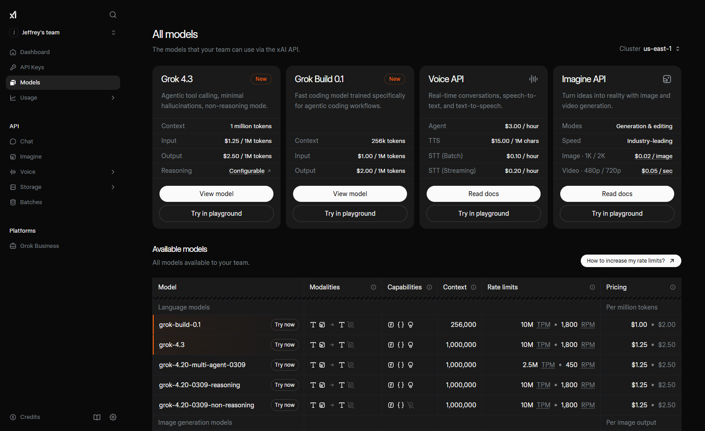Click the Voice API waveform icon
This screenshot has width=705, height=431.
point(533,79)
